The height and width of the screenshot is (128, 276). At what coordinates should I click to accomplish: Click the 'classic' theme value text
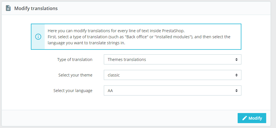[x=114, y=75]
